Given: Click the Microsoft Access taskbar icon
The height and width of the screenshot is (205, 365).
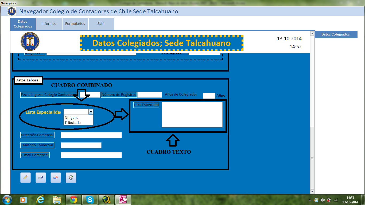Looking at the screenshot, I should coord(123,200).
